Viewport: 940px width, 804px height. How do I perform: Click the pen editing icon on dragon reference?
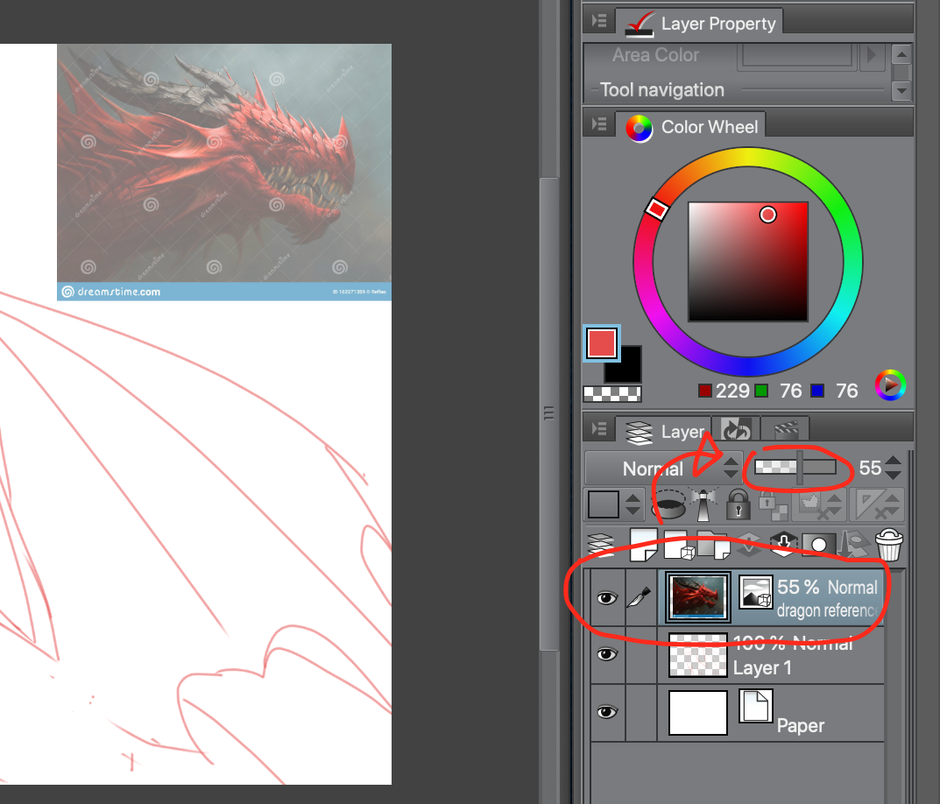640,598
